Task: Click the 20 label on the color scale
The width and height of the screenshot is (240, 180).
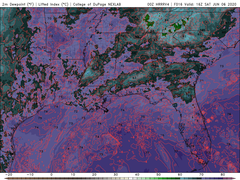Action: [94, 175]
